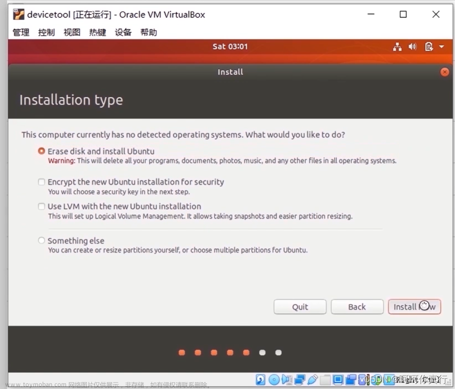Click the Quit button
Image resolution: width=455 pixels, height=389 pixels.
300,307
